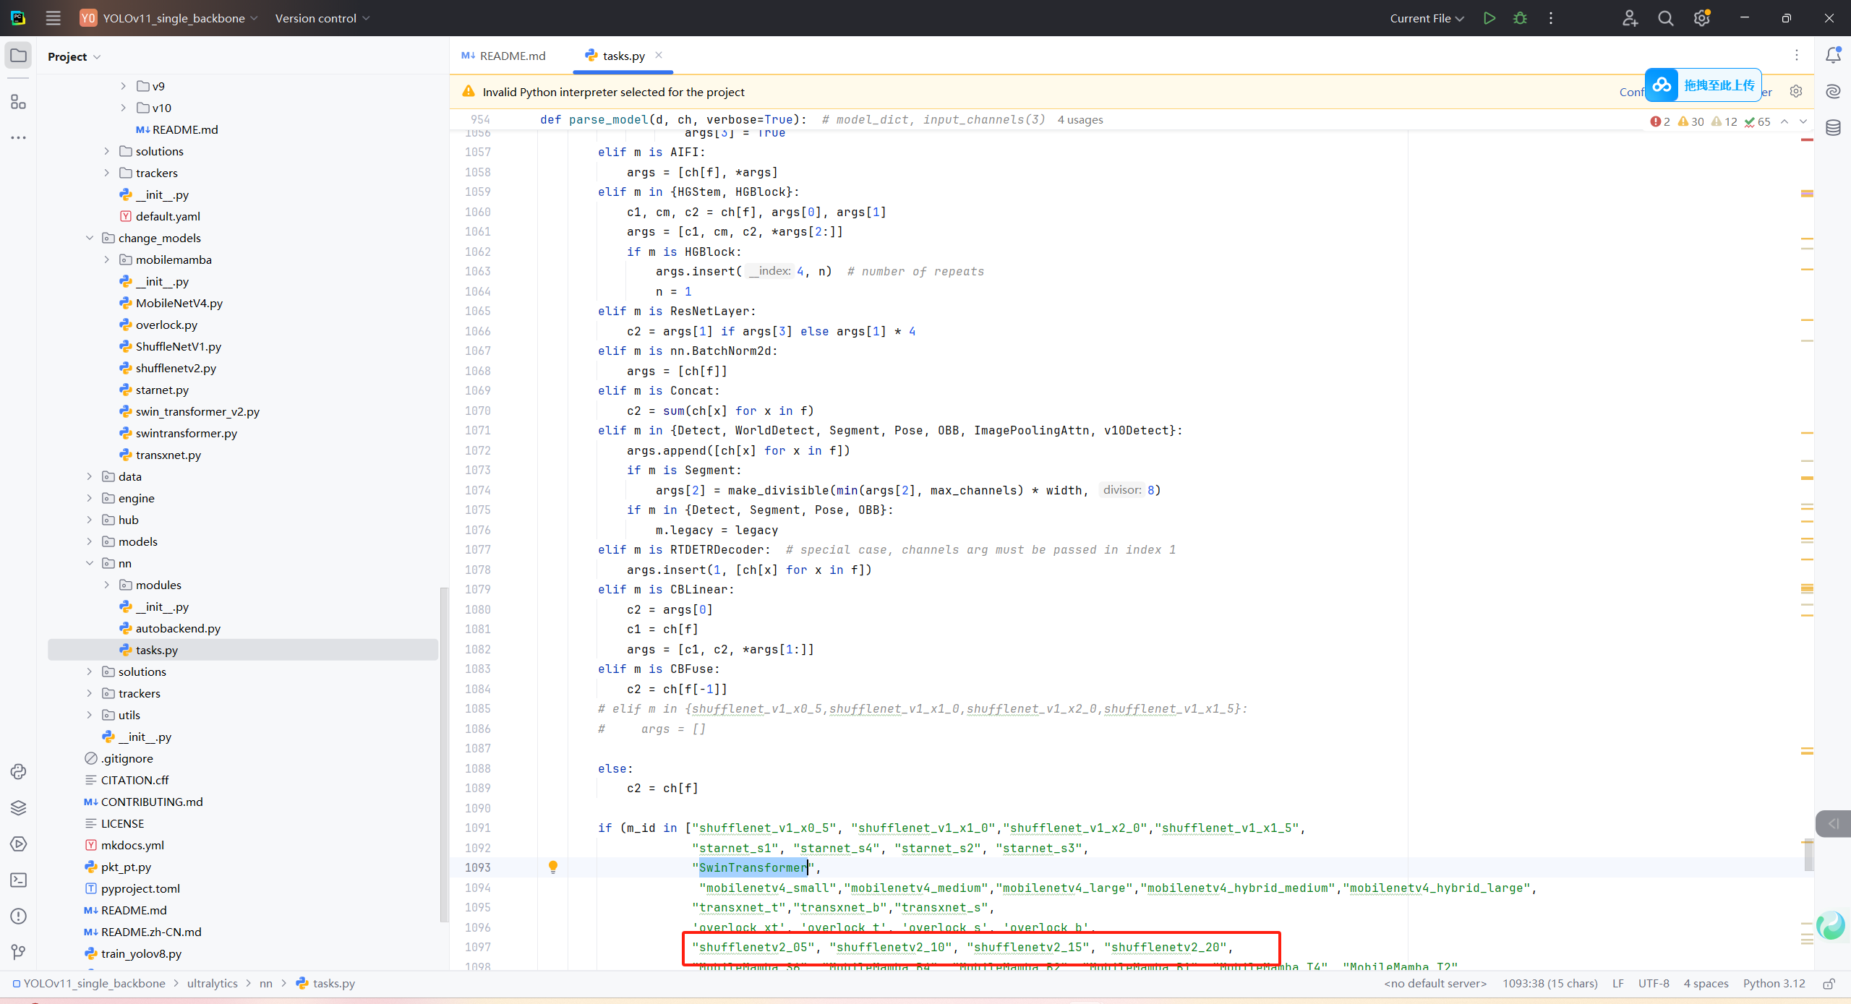Open the Database tool window
Screen dimensions: 1851x1004
pos(1834,127)
